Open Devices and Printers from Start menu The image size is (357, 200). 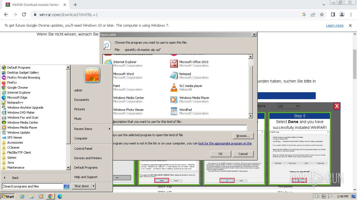click(x=88, y=158)
